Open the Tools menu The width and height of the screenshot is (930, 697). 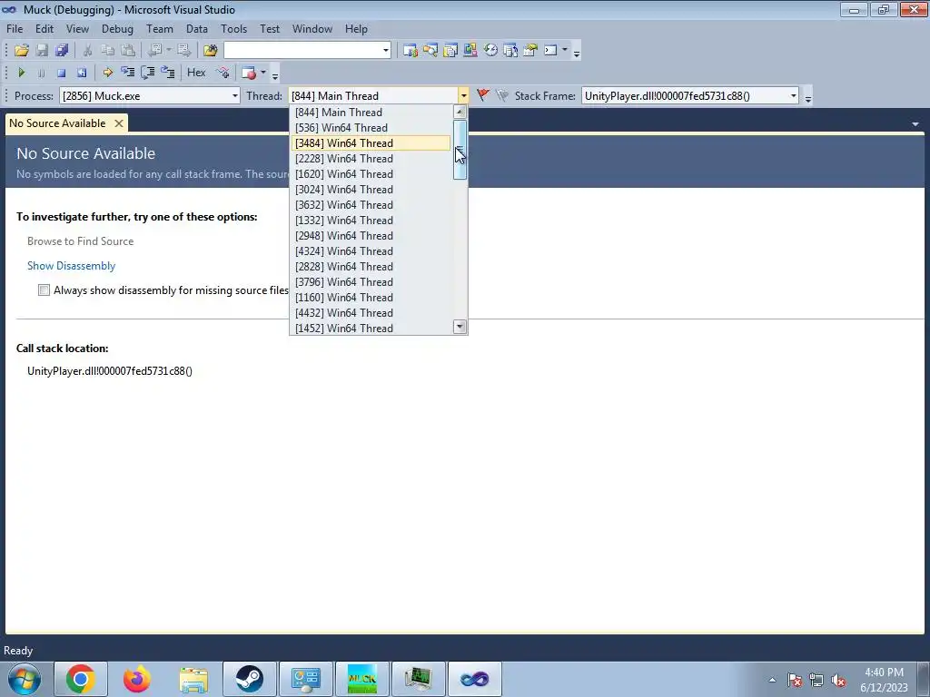coord(233,29)
